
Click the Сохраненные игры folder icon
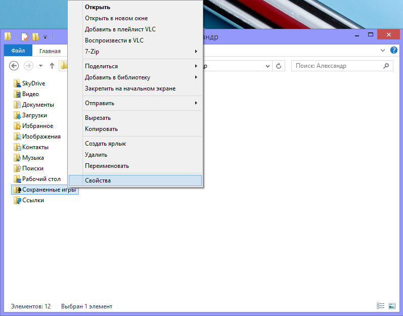(x=17, y=190)
